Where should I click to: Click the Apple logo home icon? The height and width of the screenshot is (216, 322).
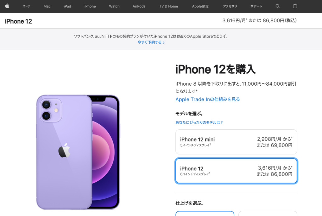click(7, 6)
